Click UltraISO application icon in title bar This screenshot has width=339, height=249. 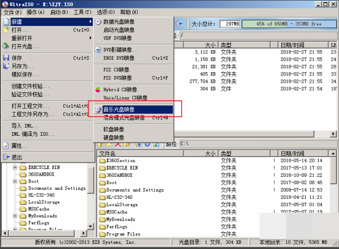[x=5, y=4]
